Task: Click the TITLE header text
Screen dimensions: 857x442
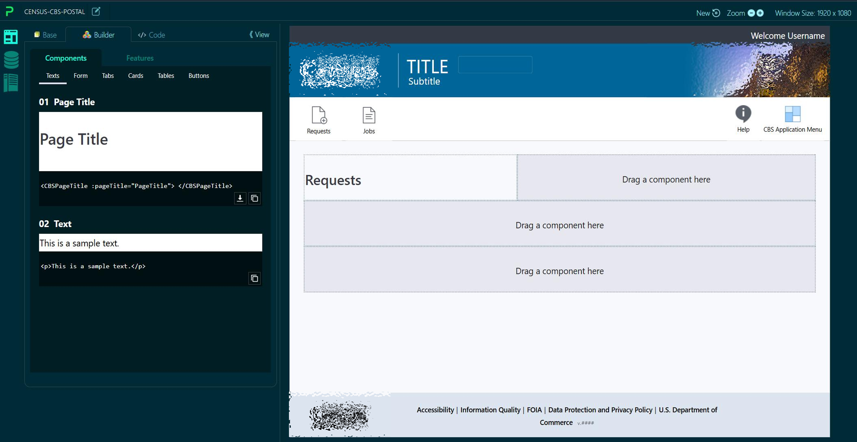Action: click(x=427, y=66)
